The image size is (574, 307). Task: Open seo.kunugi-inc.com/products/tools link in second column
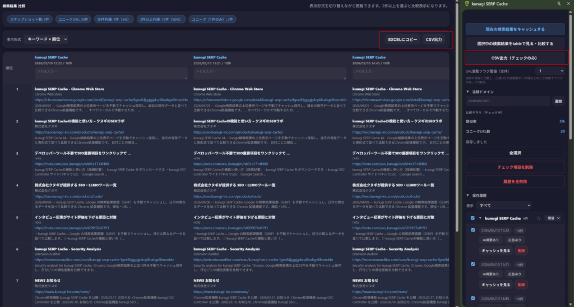tap(228, 196)
